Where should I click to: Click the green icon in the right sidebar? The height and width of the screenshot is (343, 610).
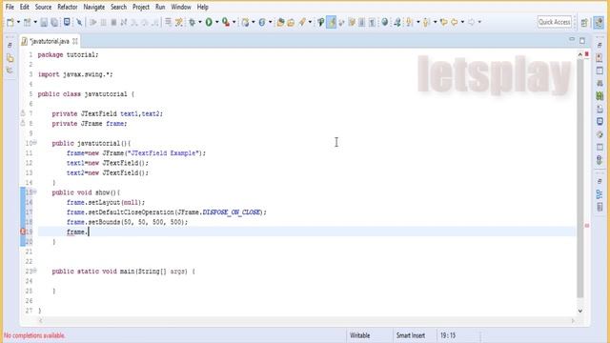[600, 95]
